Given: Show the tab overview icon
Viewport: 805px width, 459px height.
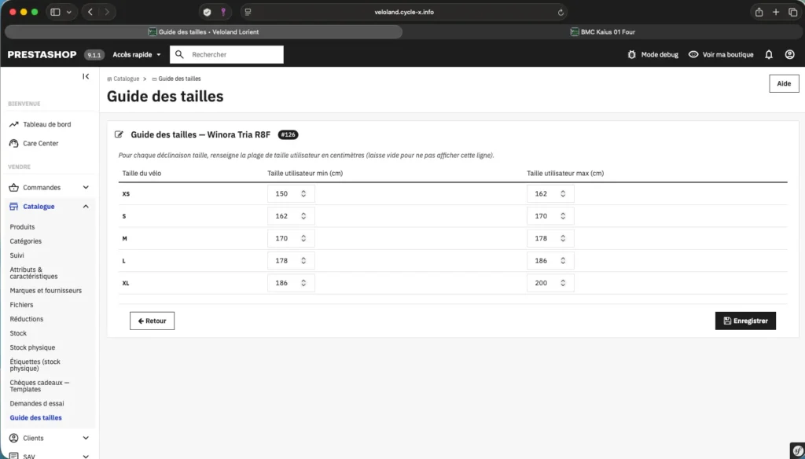Looking at the screenshot, I should [792, 12].
